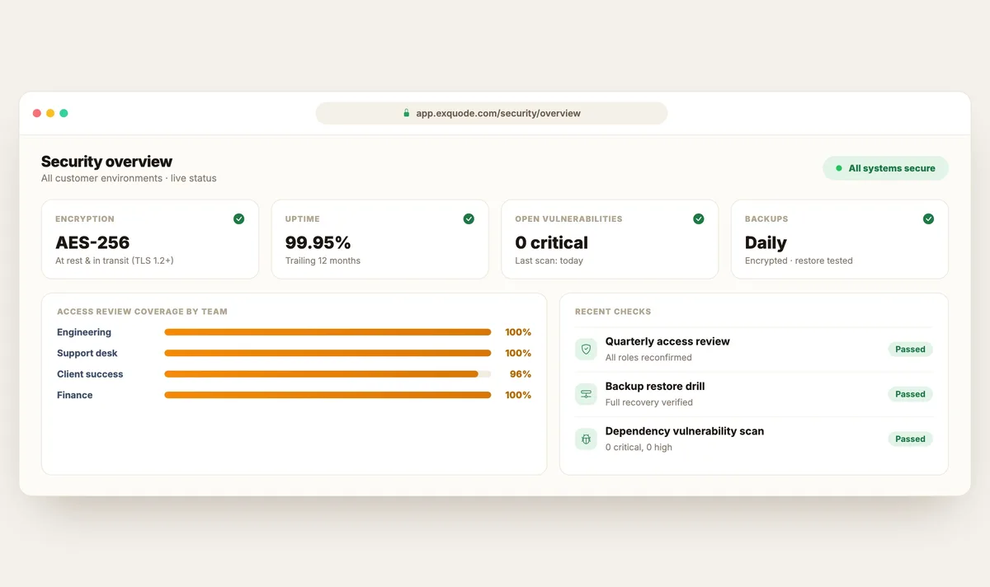Click the Security overview heading
Viewport: 990px width, 587px height.
(x=106, y=162)
